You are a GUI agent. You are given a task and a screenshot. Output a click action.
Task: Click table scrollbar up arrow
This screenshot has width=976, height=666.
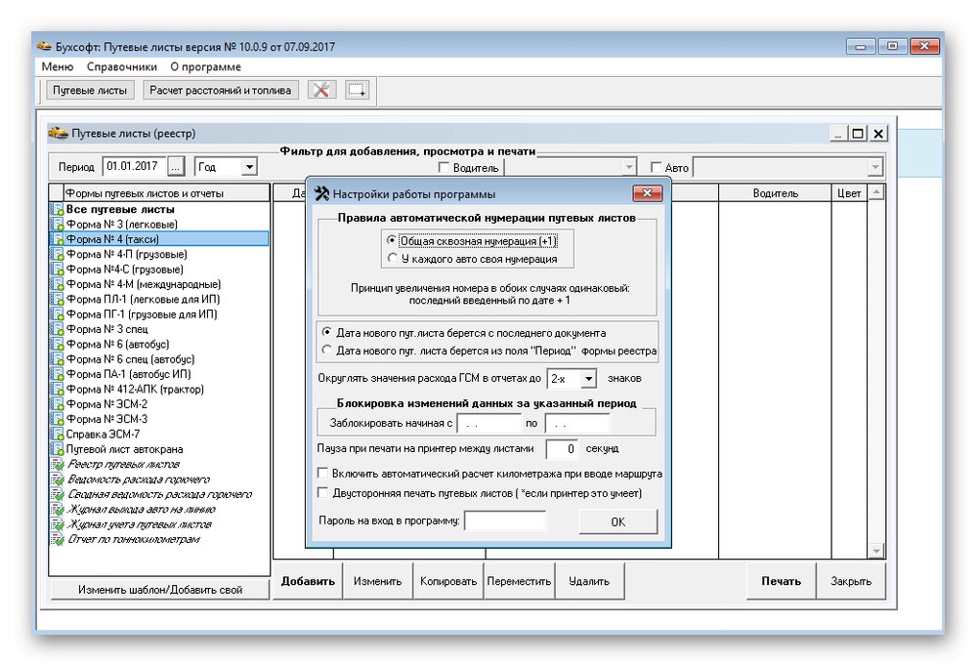[876, 192]
